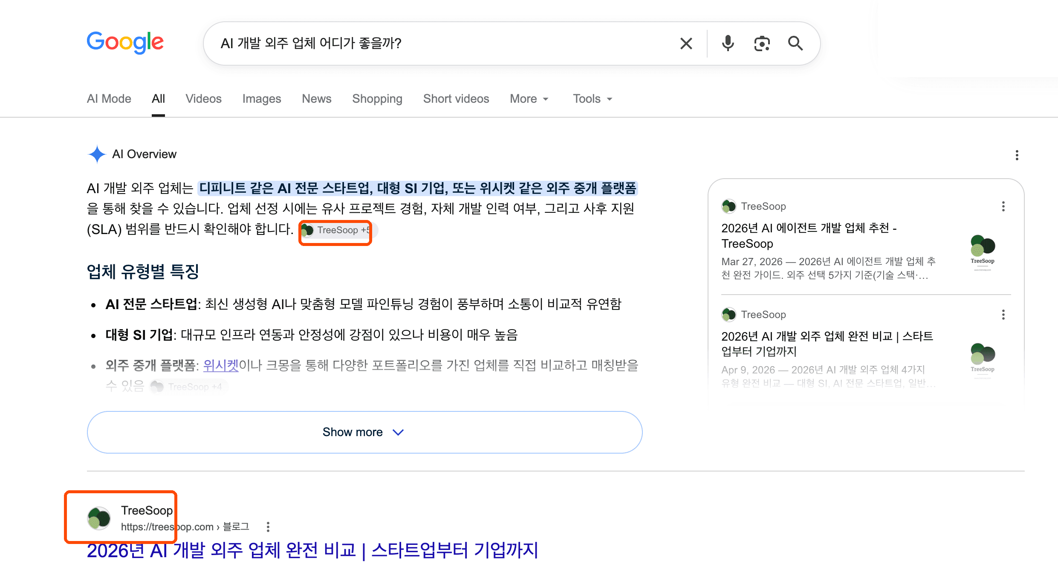Switch to AI Mode tab
The height and width of the screenshot is (567, 1058).
tap(109, 99)
